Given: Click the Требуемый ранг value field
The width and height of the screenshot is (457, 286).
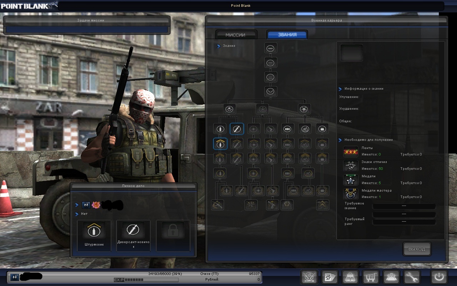Looking at the screenshot, I should point(404,222).
